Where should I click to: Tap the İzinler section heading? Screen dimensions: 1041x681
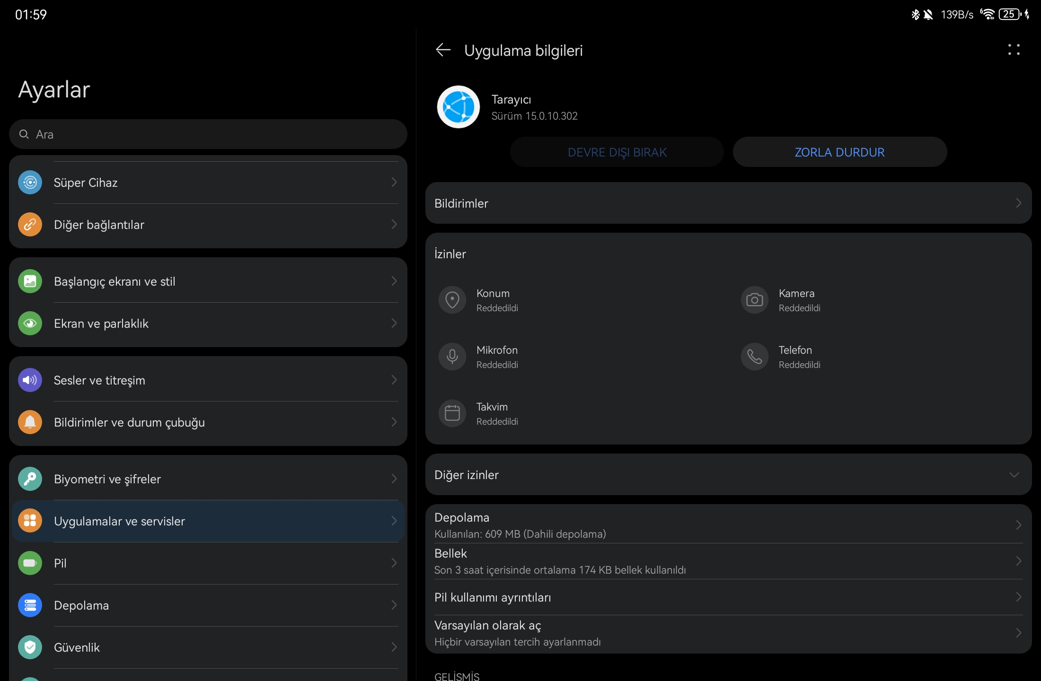click(x=450, y=254)
